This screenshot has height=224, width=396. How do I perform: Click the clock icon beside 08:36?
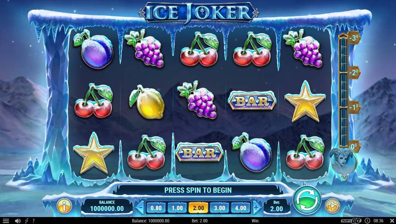(367, 221)
